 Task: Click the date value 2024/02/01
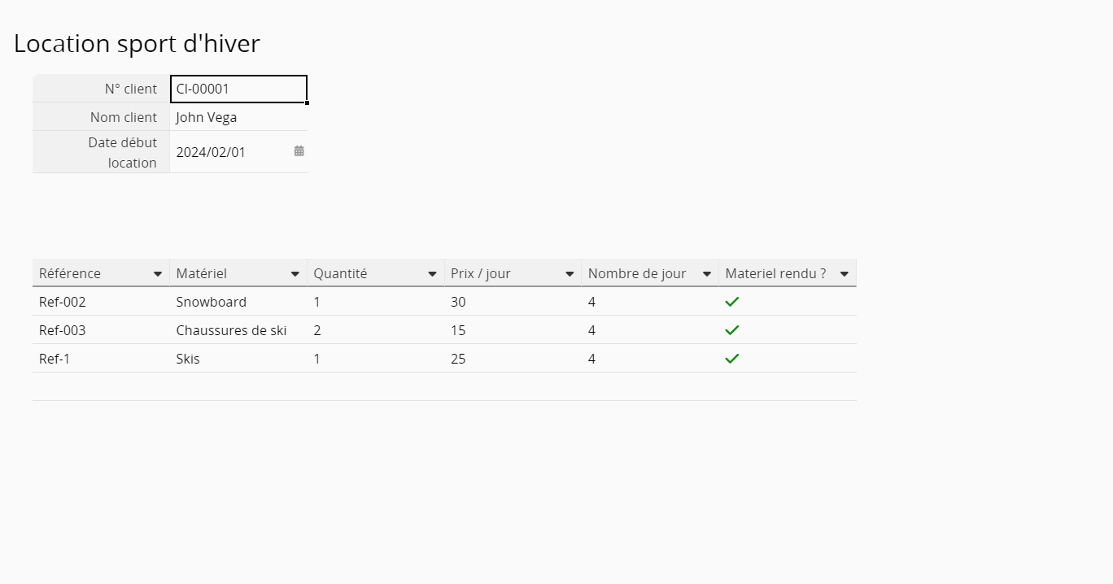(212, 152)
